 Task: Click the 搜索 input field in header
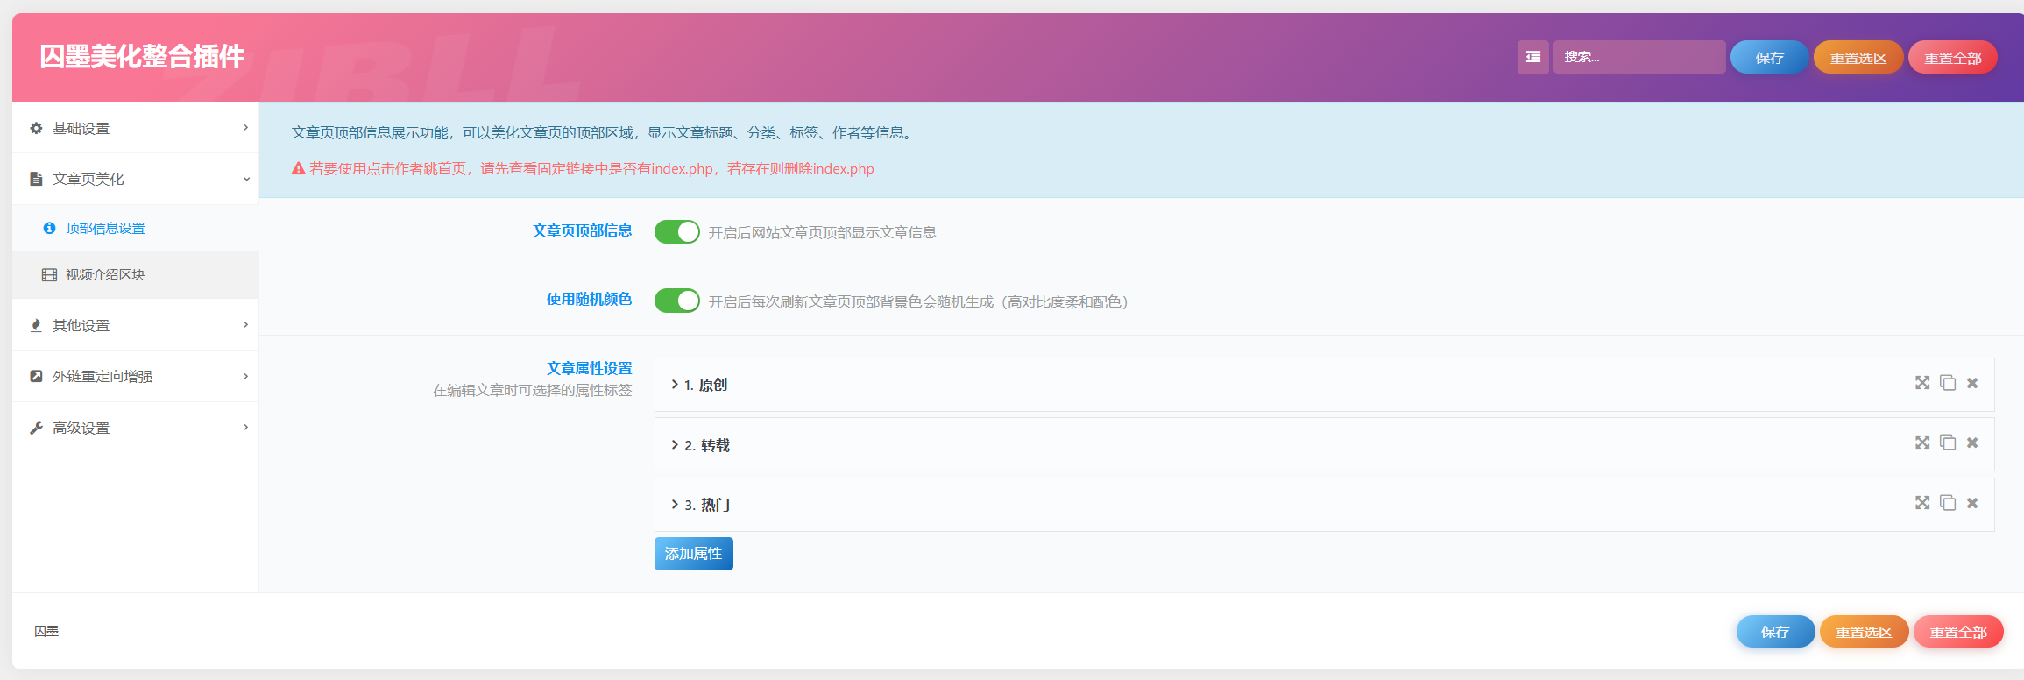(x=1638, y=57)
